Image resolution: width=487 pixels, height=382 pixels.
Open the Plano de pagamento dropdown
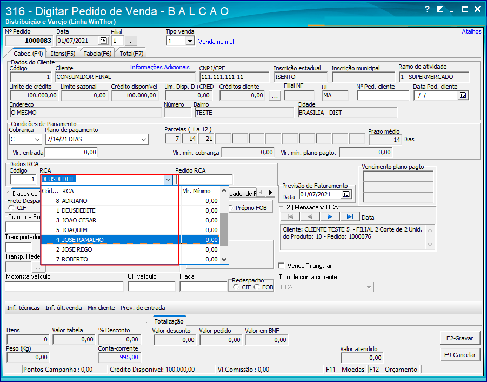point(144,139)
